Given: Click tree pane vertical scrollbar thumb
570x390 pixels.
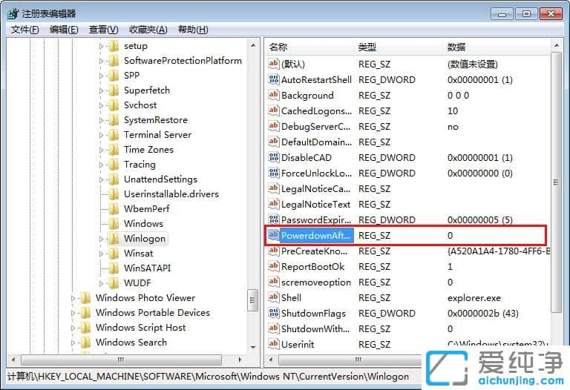Looking at the screenshot, I should tap(252, 300).
